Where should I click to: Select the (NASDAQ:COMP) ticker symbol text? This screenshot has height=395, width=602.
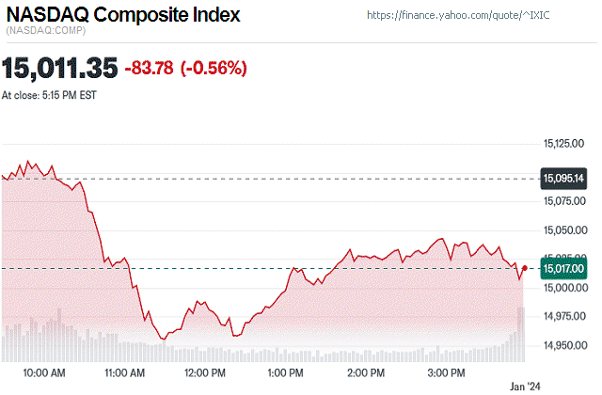pyautogui.click(x=47, y=33)
